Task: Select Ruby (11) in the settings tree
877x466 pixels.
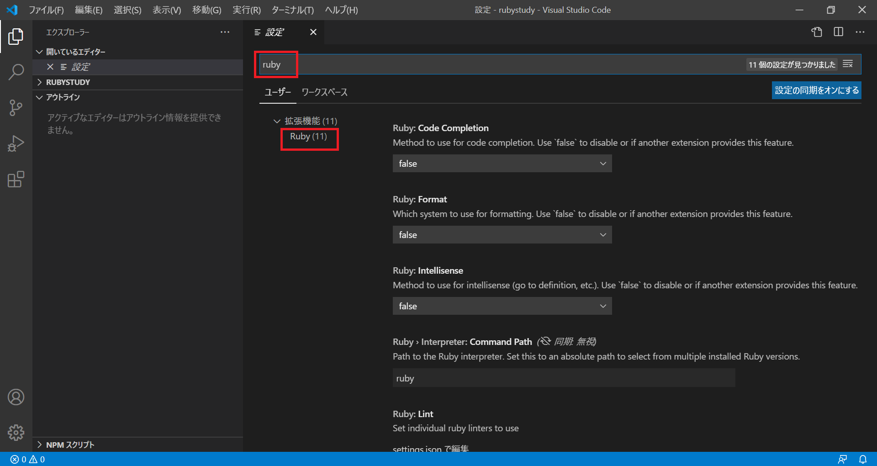Action: click(x=308, y=137)
